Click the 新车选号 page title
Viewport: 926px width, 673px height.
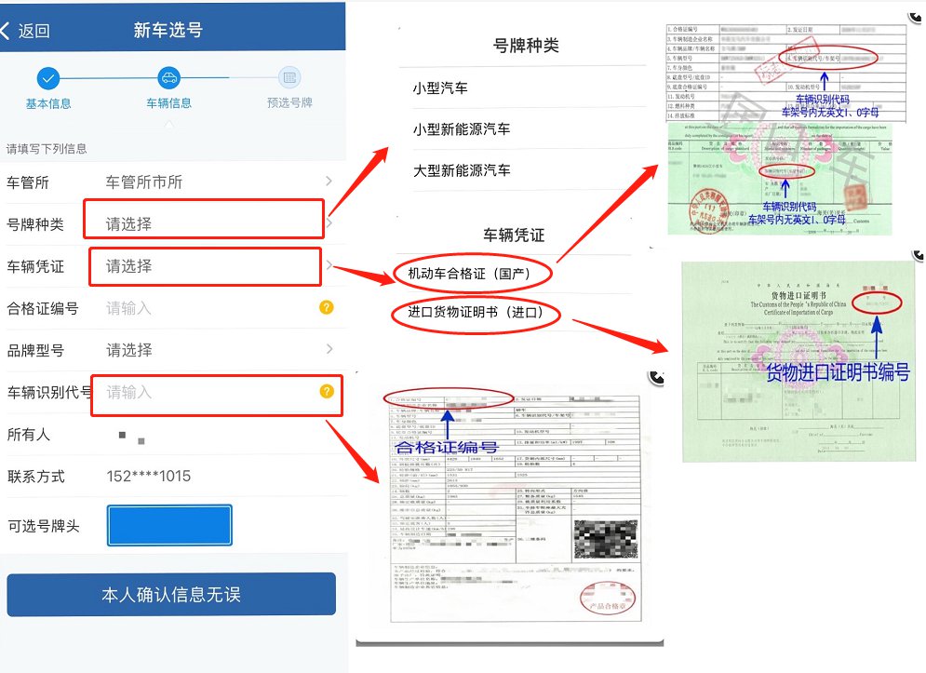click(168, 30)
